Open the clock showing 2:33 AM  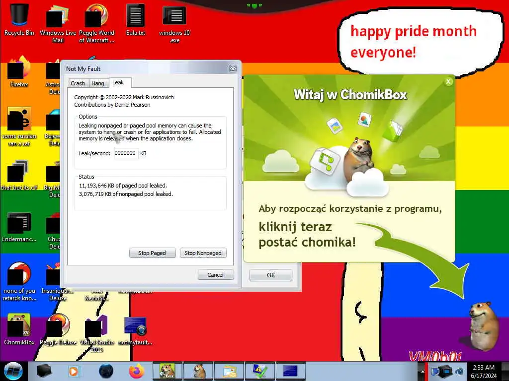tap(484, 372)
